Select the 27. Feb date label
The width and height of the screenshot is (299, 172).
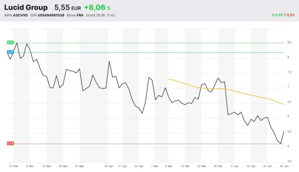13,166
